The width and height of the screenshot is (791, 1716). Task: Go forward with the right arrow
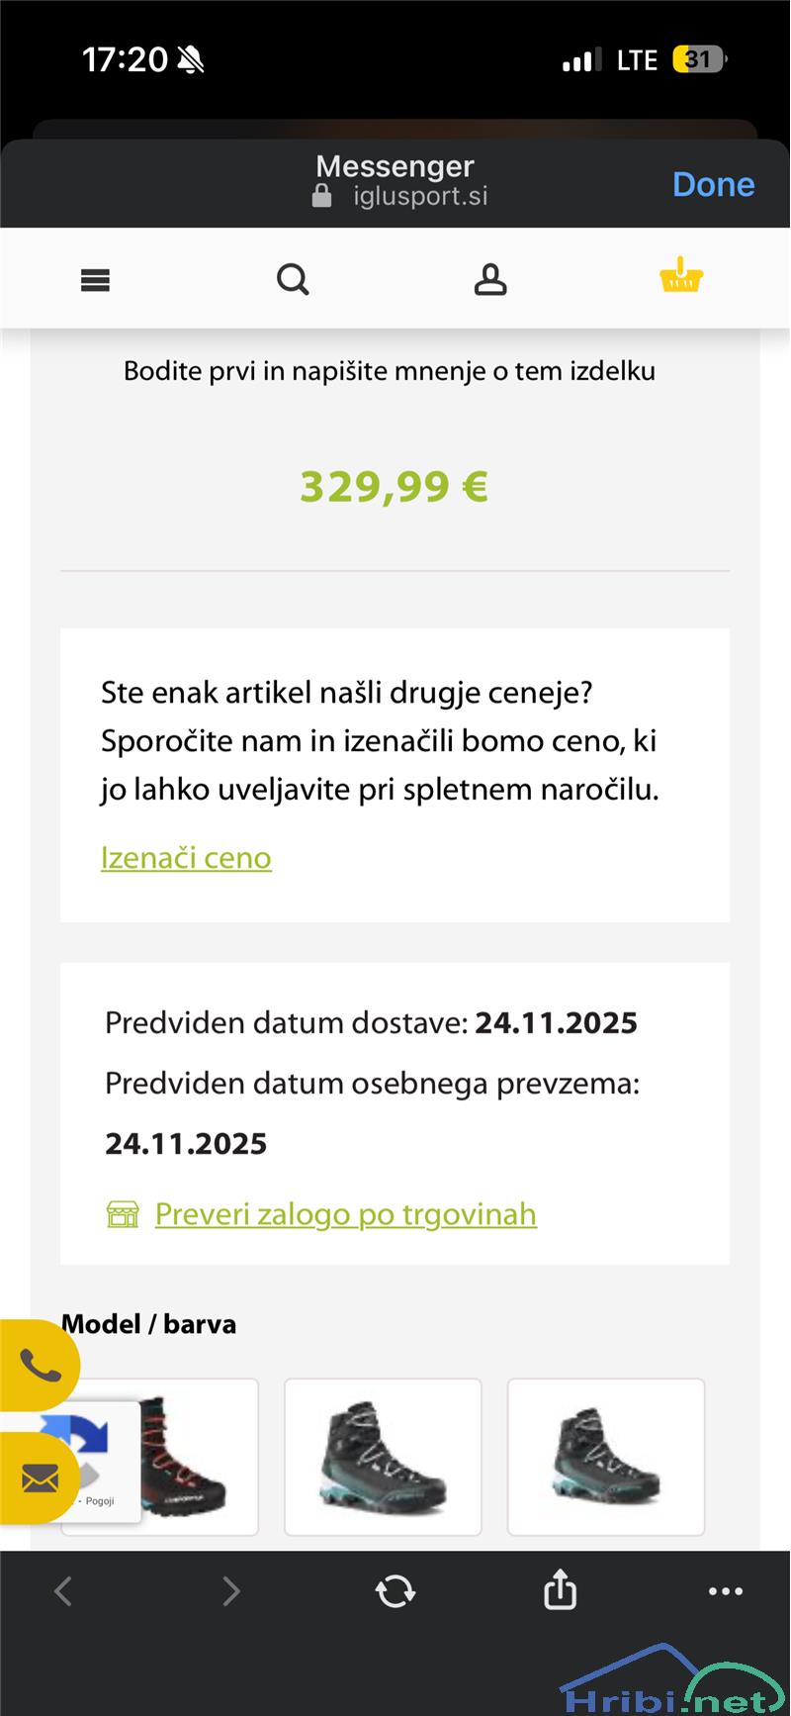click(231, 1591)
